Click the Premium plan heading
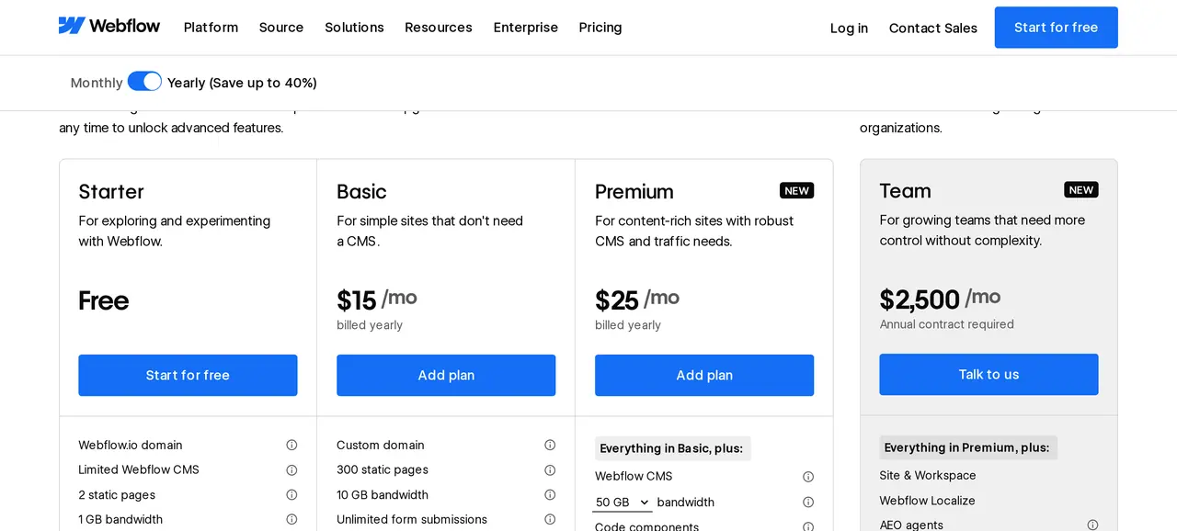This screenshot has width=1177, height=531. (634, 191)
